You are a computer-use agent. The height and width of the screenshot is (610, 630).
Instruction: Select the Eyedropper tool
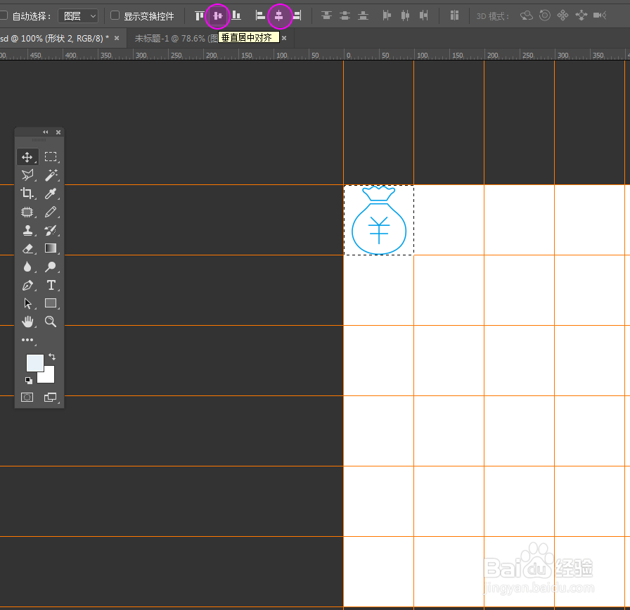(x=51, y=193)
